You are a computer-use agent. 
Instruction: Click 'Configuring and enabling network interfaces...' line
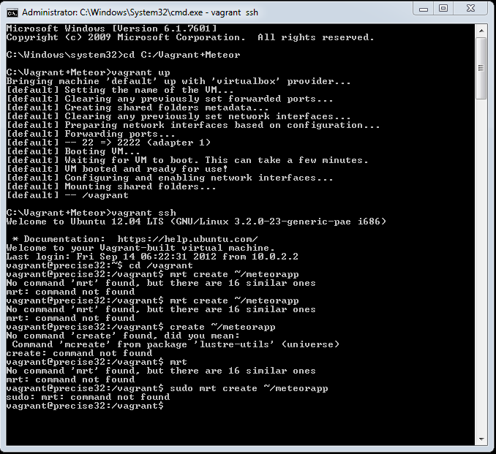pos(170,178)
